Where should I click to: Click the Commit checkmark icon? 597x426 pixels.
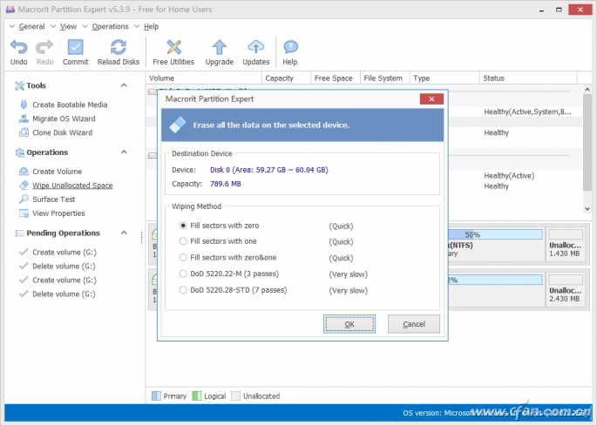point(75,47)
